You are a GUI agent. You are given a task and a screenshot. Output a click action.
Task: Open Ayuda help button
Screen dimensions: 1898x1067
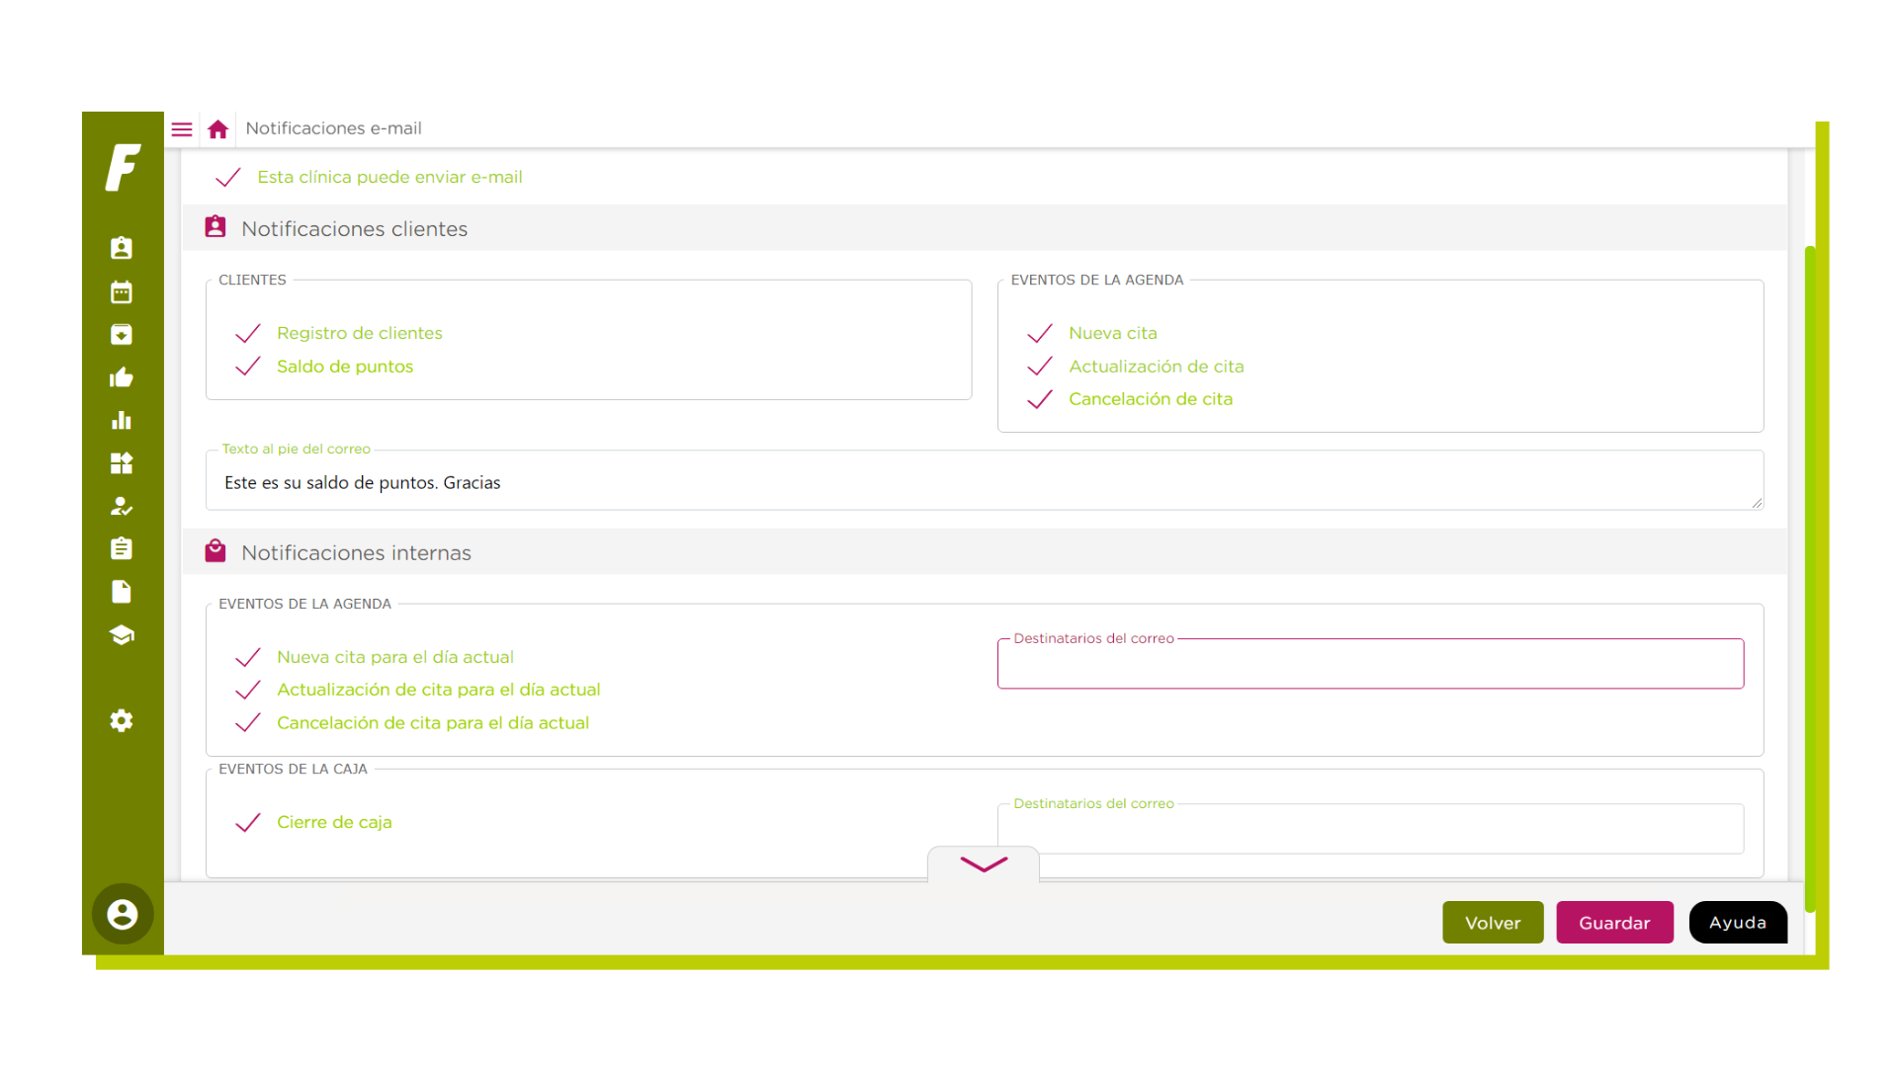[1738, 922]
